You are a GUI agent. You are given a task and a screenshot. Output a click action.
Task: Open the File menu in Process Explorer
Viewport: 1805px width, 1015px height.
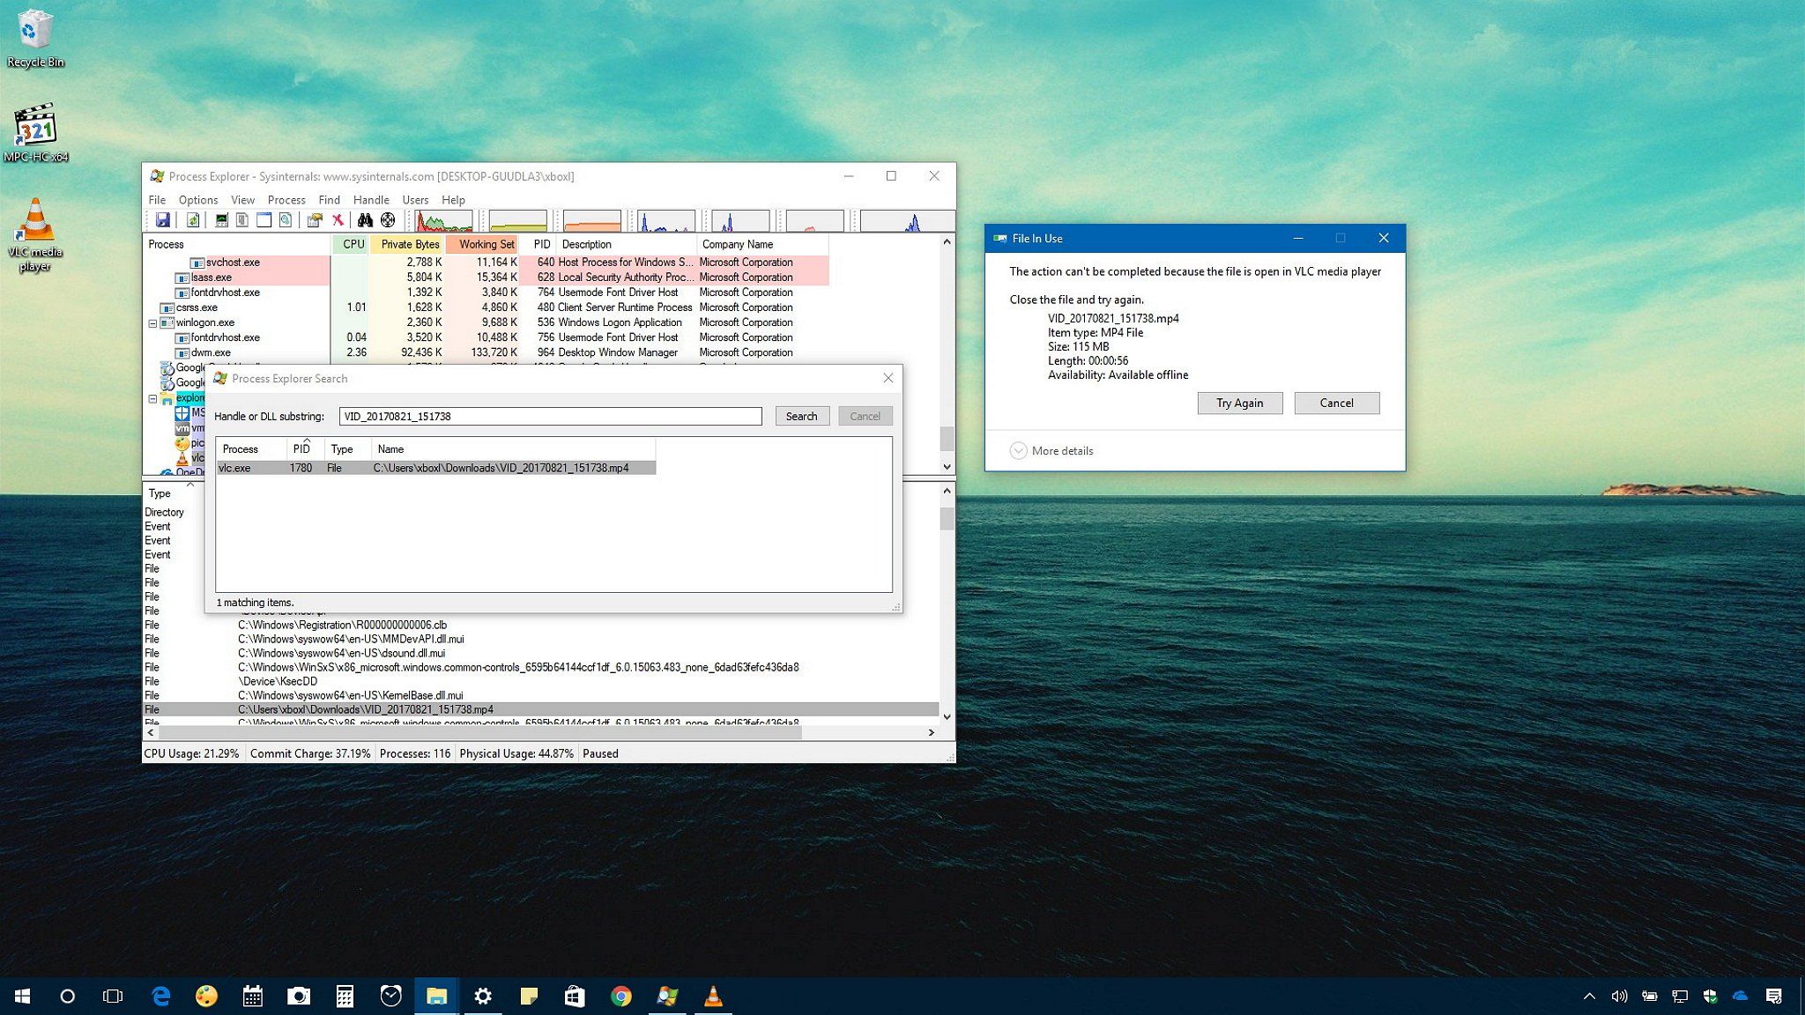157,200
